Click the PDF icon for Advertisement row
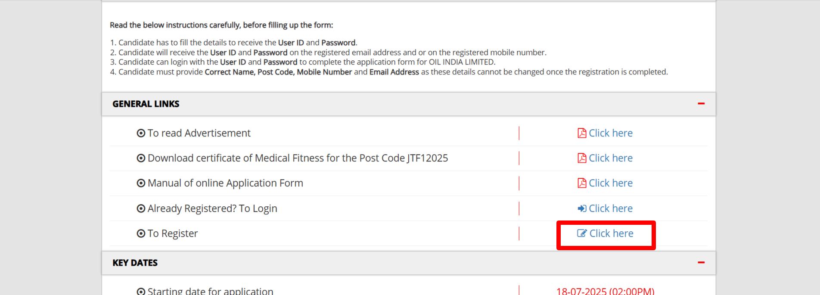This screenshot has width=820, height=295. [582, 133]
